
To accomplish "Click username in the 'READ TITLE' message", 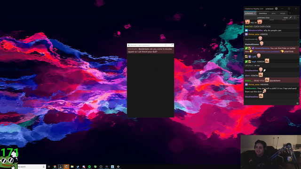I will coord(249,81).
